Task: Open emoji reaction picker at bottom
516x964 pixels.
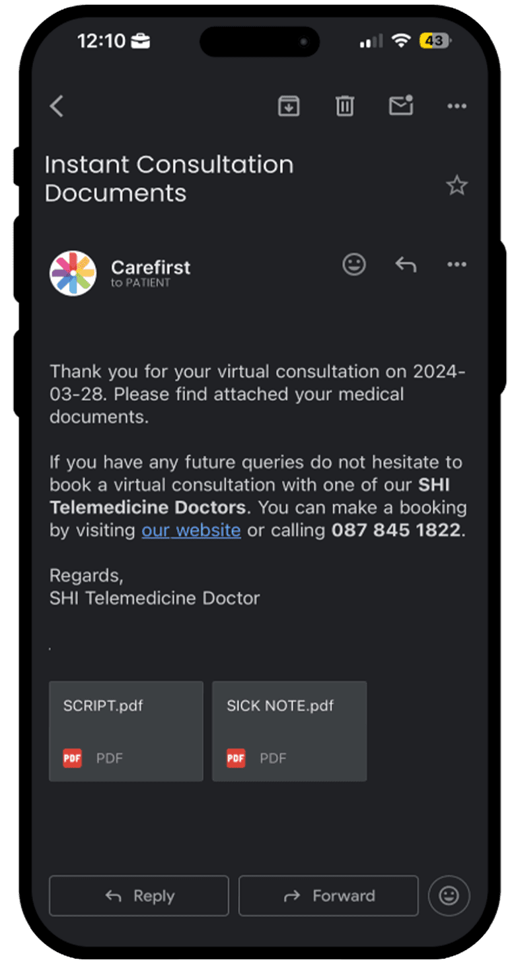Action: click(x=449, y=896)
